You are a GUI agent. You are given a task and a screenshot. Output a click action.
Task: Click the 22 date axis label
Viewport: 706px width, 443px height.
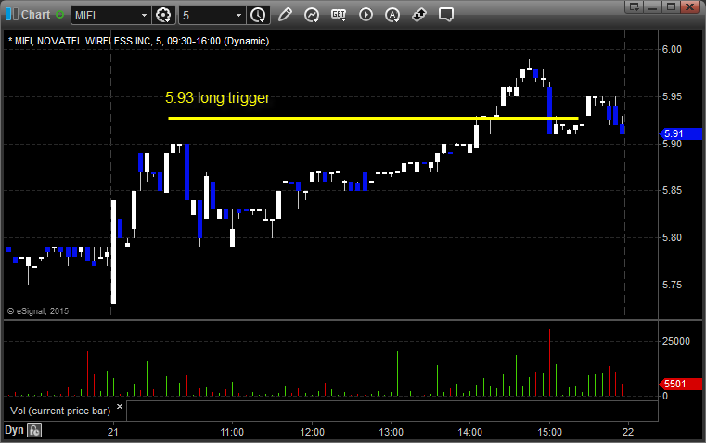[628, 432]
